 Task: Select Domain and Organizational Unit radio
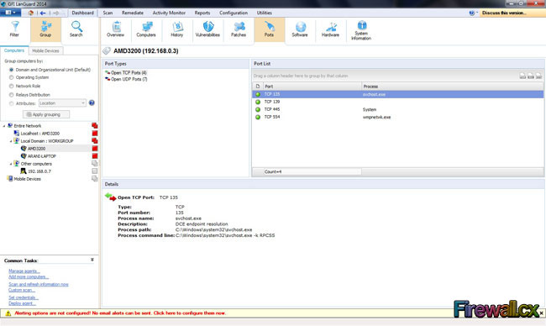coord(12,70)
